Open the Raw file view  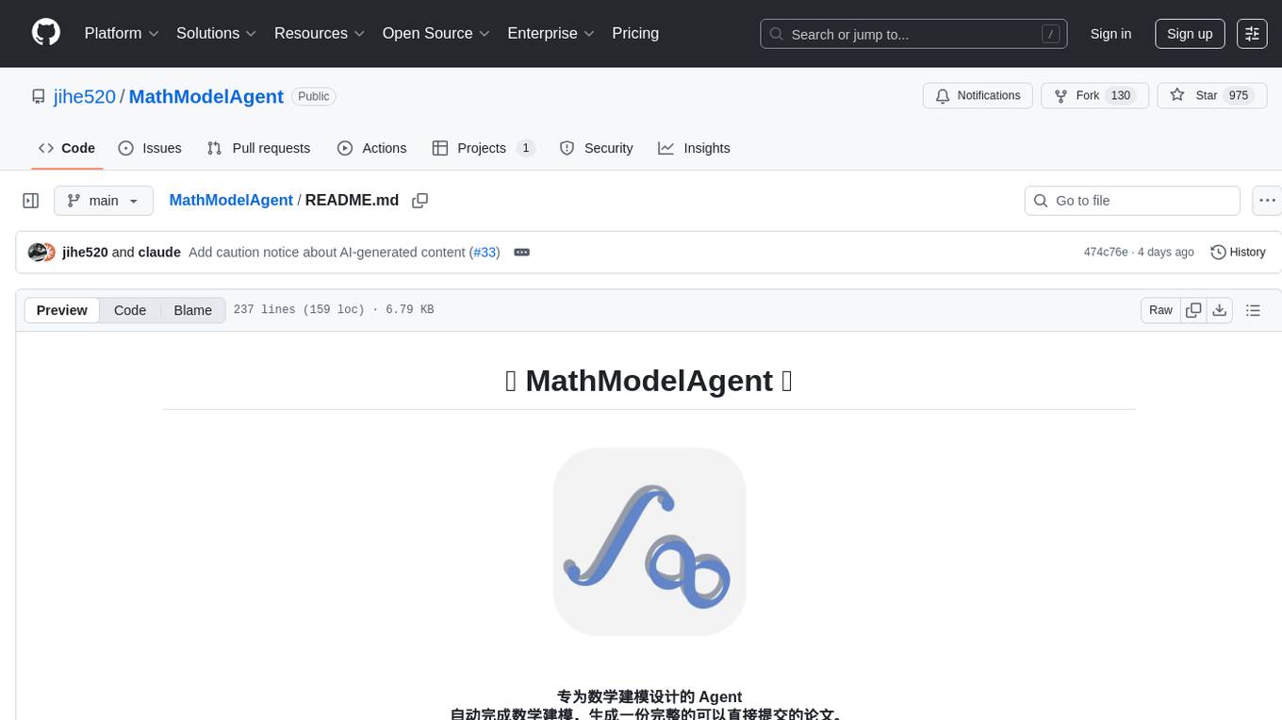coord(1160,310)
